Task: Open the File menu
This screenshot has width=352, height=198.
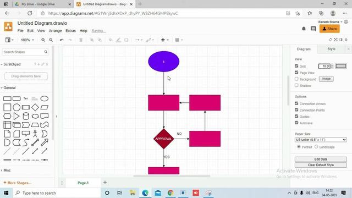Action: [x=20, y=31]
